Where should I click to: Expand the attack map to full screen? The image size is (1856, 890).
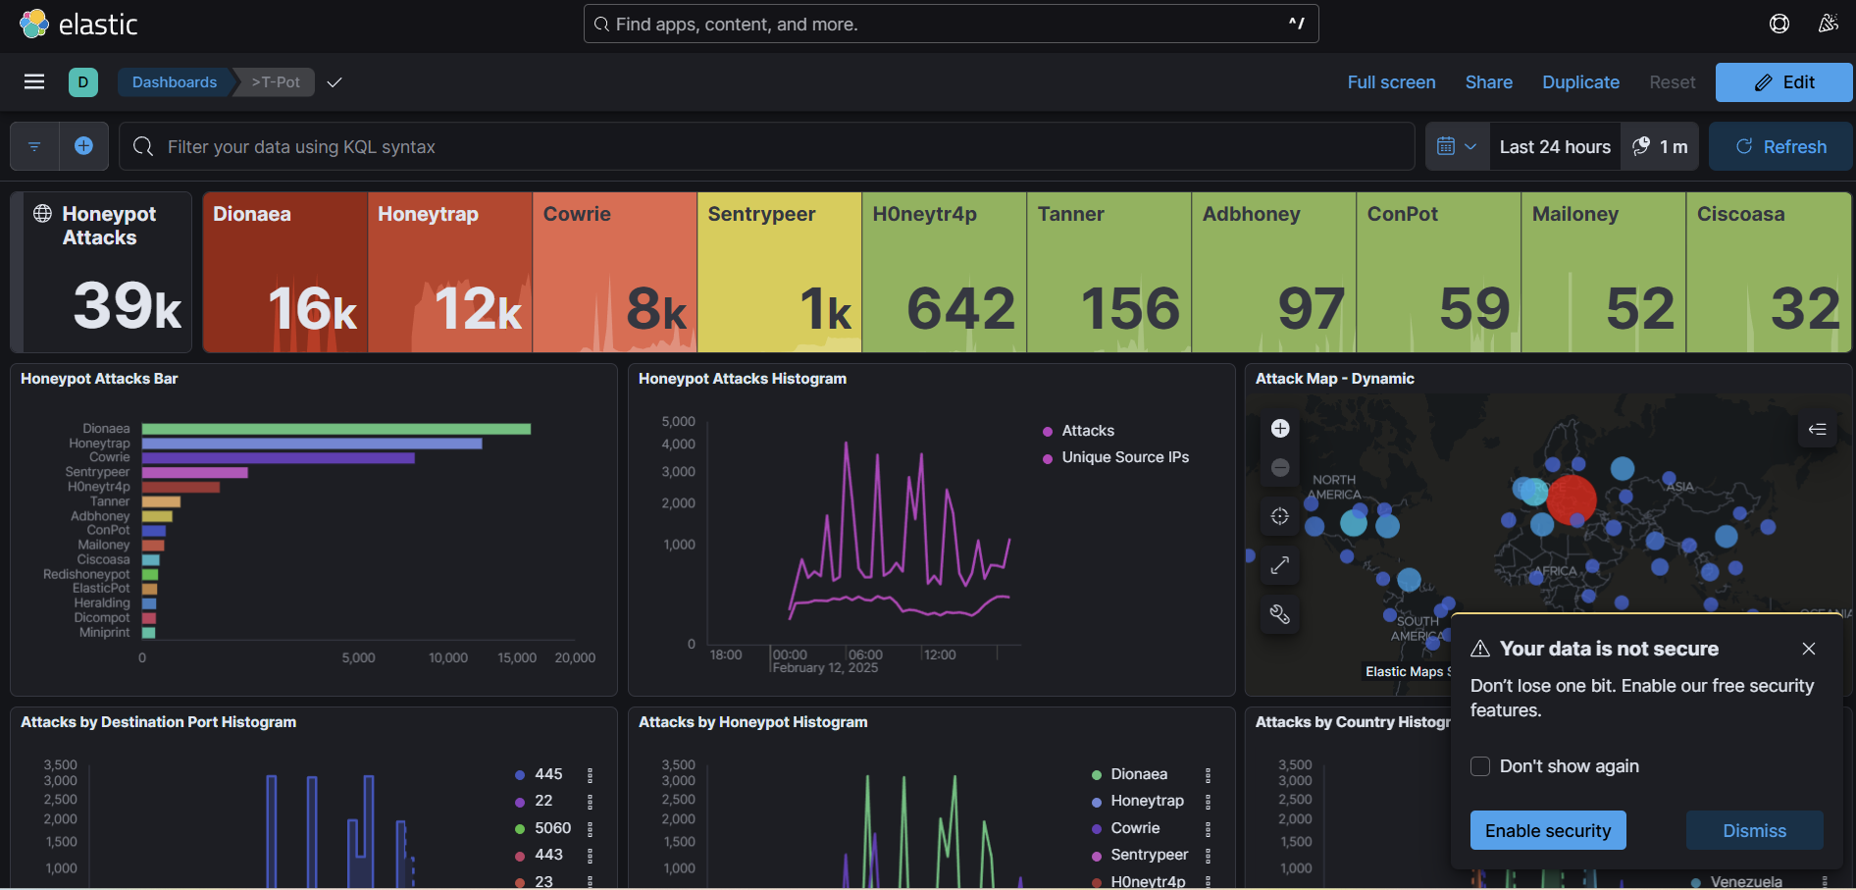1280,565
